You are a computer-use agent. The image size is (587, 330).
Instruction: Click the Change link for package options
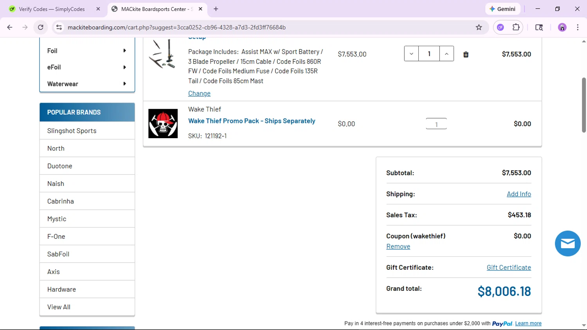[x=199, y=93]
